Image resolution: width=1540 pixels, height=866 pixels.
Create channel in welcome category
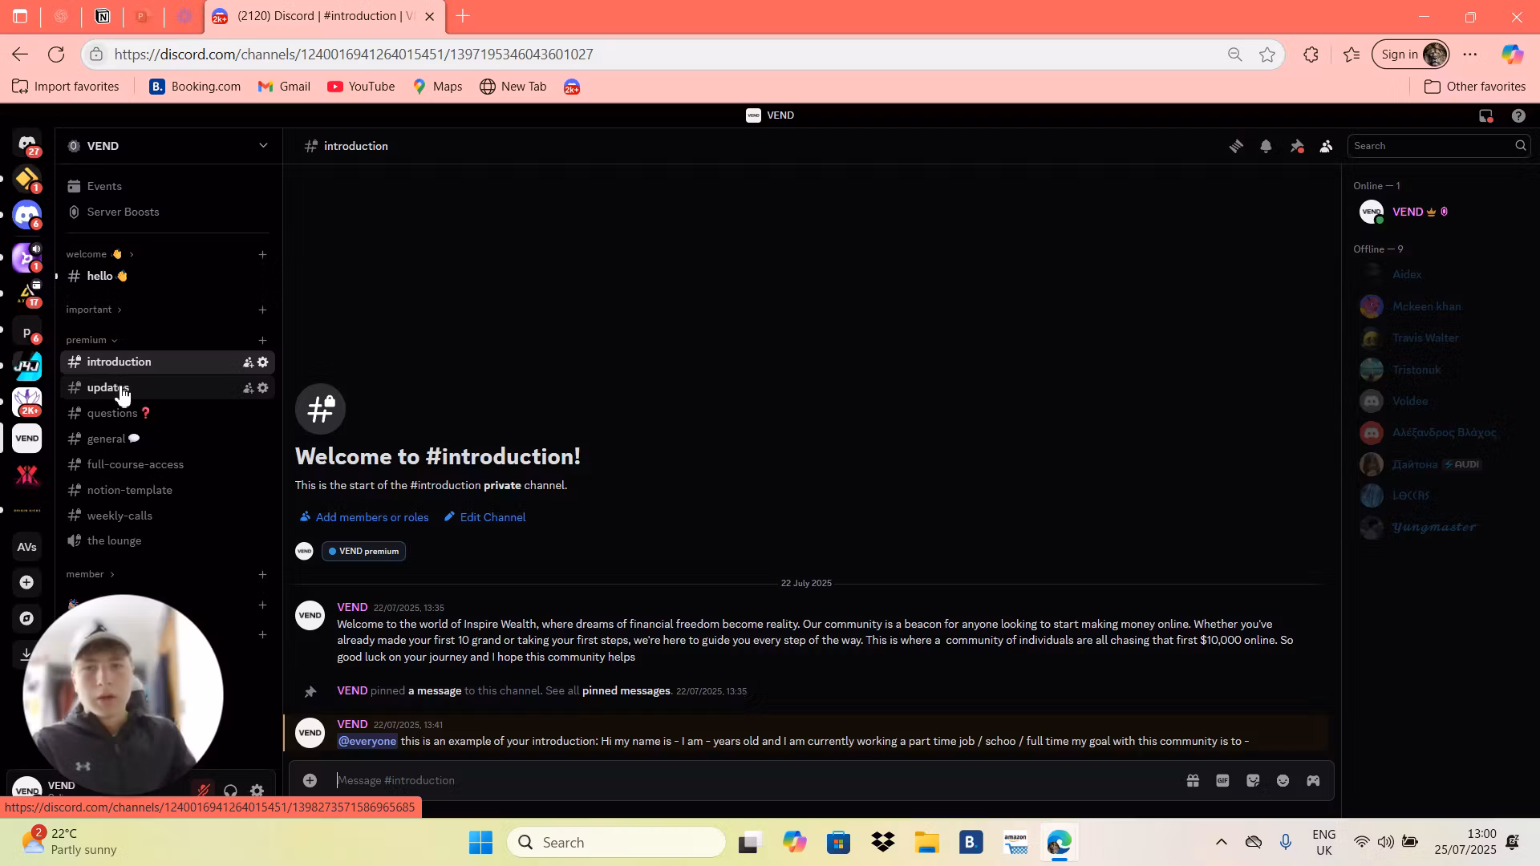point(262,254)
